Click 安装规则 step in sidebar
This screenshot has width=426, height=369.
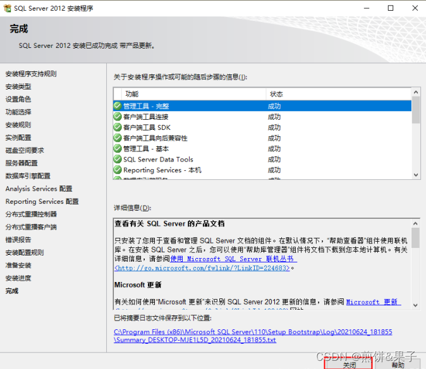(18, 125)
